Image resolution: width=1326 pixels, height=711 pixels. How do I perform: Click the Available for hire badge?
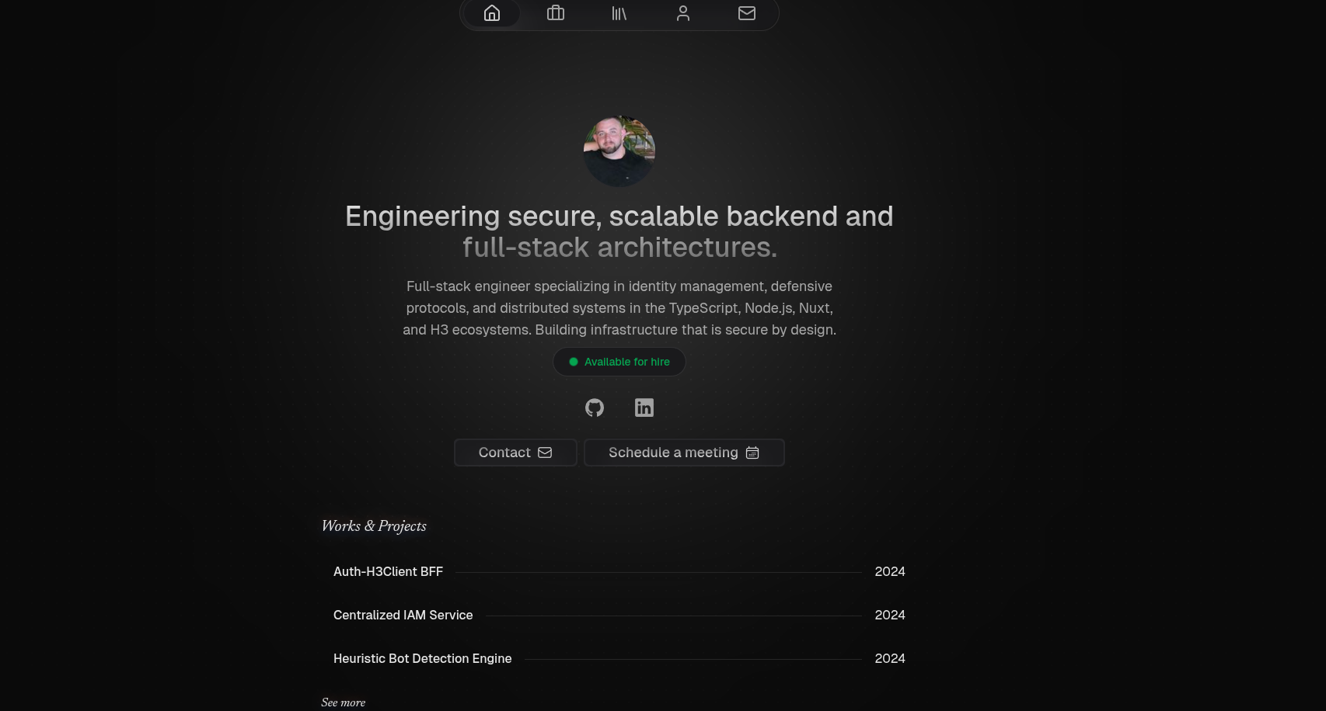(619, 362)
